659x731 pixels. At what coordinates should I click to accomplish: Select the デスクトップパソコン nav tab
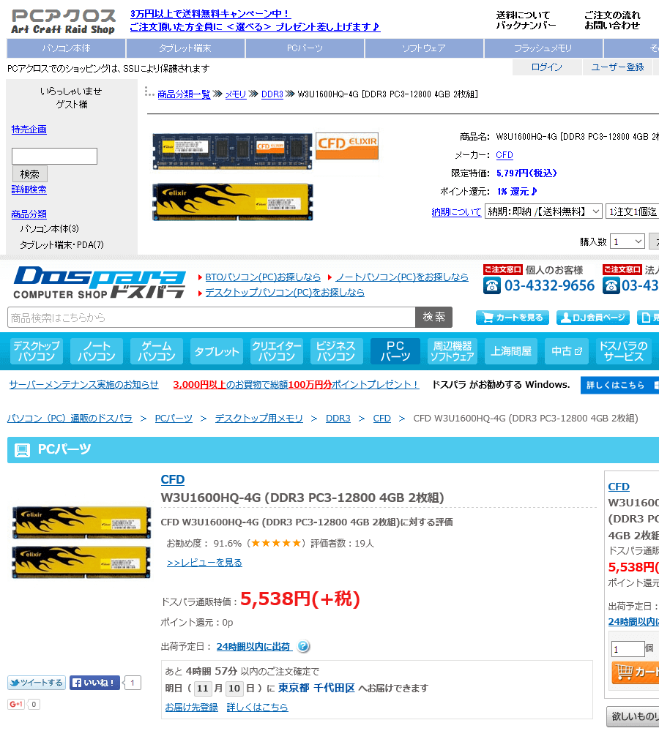coord(37,351)
